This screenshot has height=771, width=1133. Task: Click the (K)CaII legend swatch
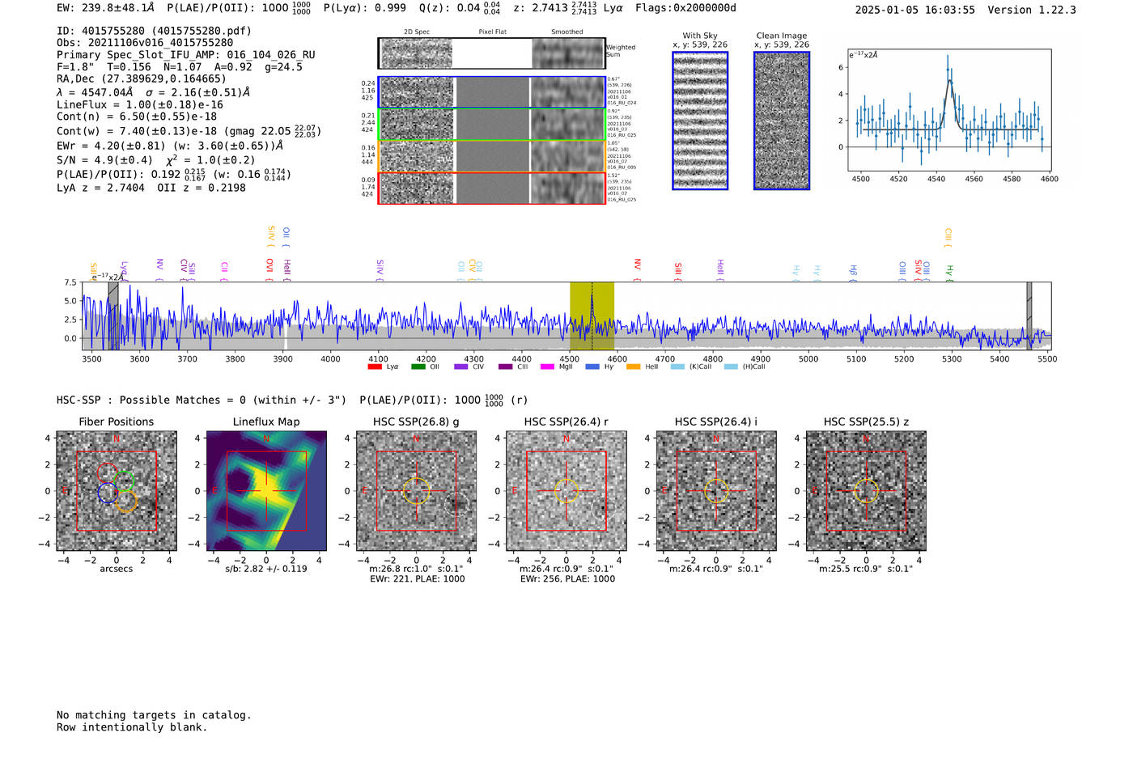point(677,367)
